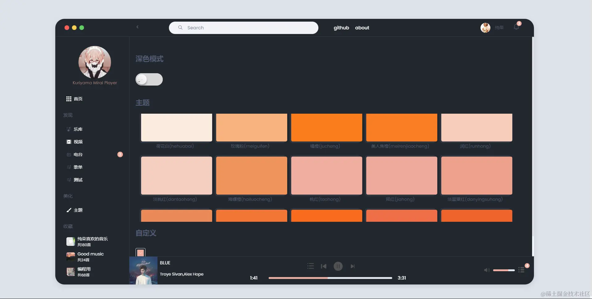This screenshot has height=299, width=592.
Task: Open the playback queue list icon
Action: (x=310, y=266)
